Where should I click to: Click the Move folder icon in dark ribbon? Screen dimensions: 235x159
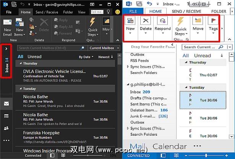click(x=107, y=21)
